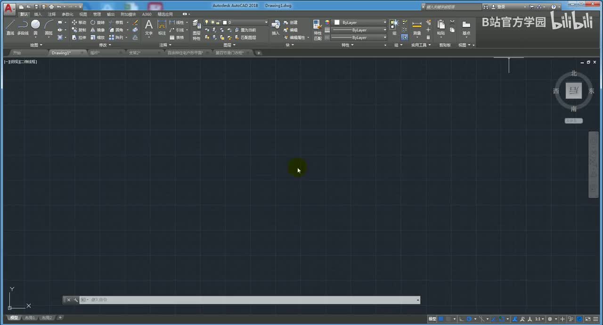Screen dimensions: 603x325
Task: Toggle polar tracking in status bar
Action: (x=469, y=319)
